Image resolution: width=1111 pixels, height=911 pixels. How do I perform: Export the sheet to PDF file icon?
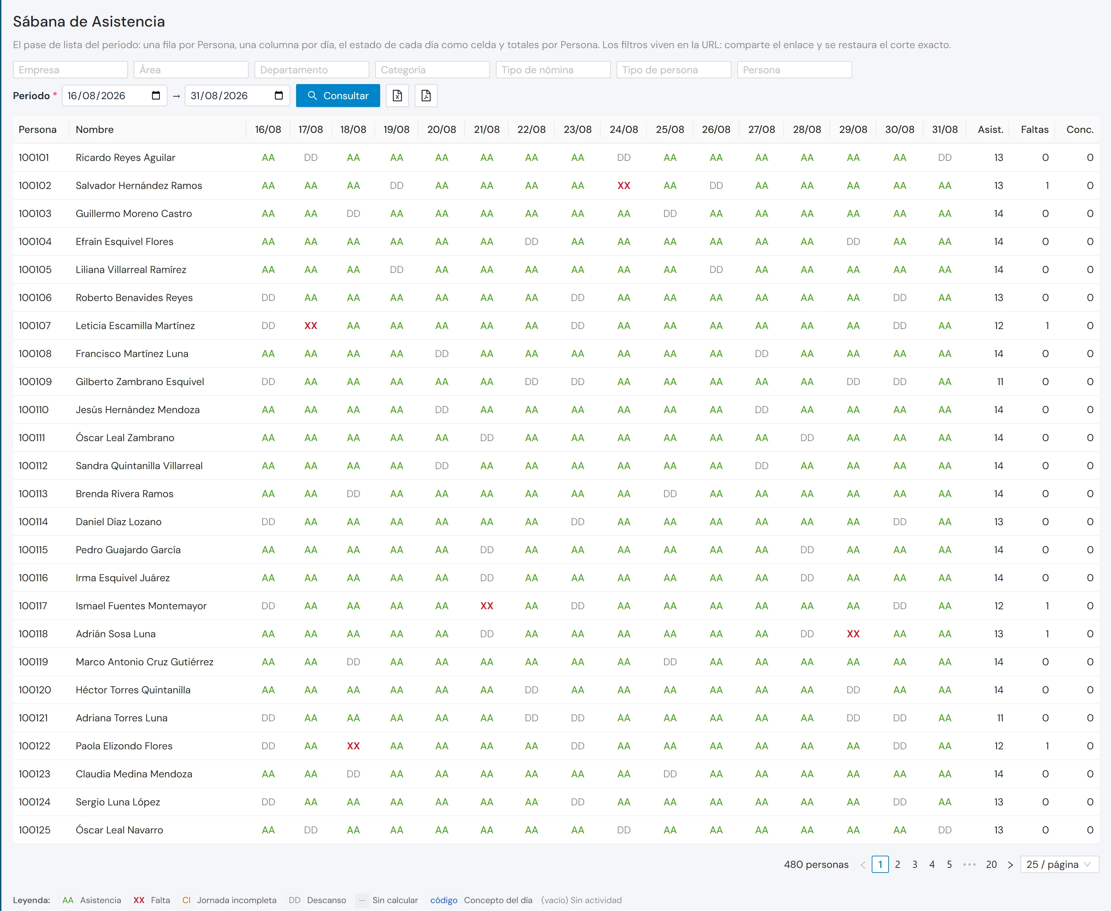426,96
